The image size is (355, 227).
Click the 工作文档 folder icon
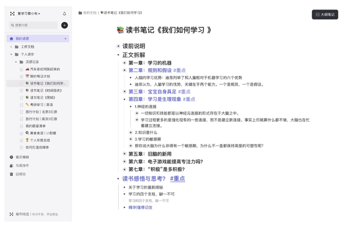(17, 47)
